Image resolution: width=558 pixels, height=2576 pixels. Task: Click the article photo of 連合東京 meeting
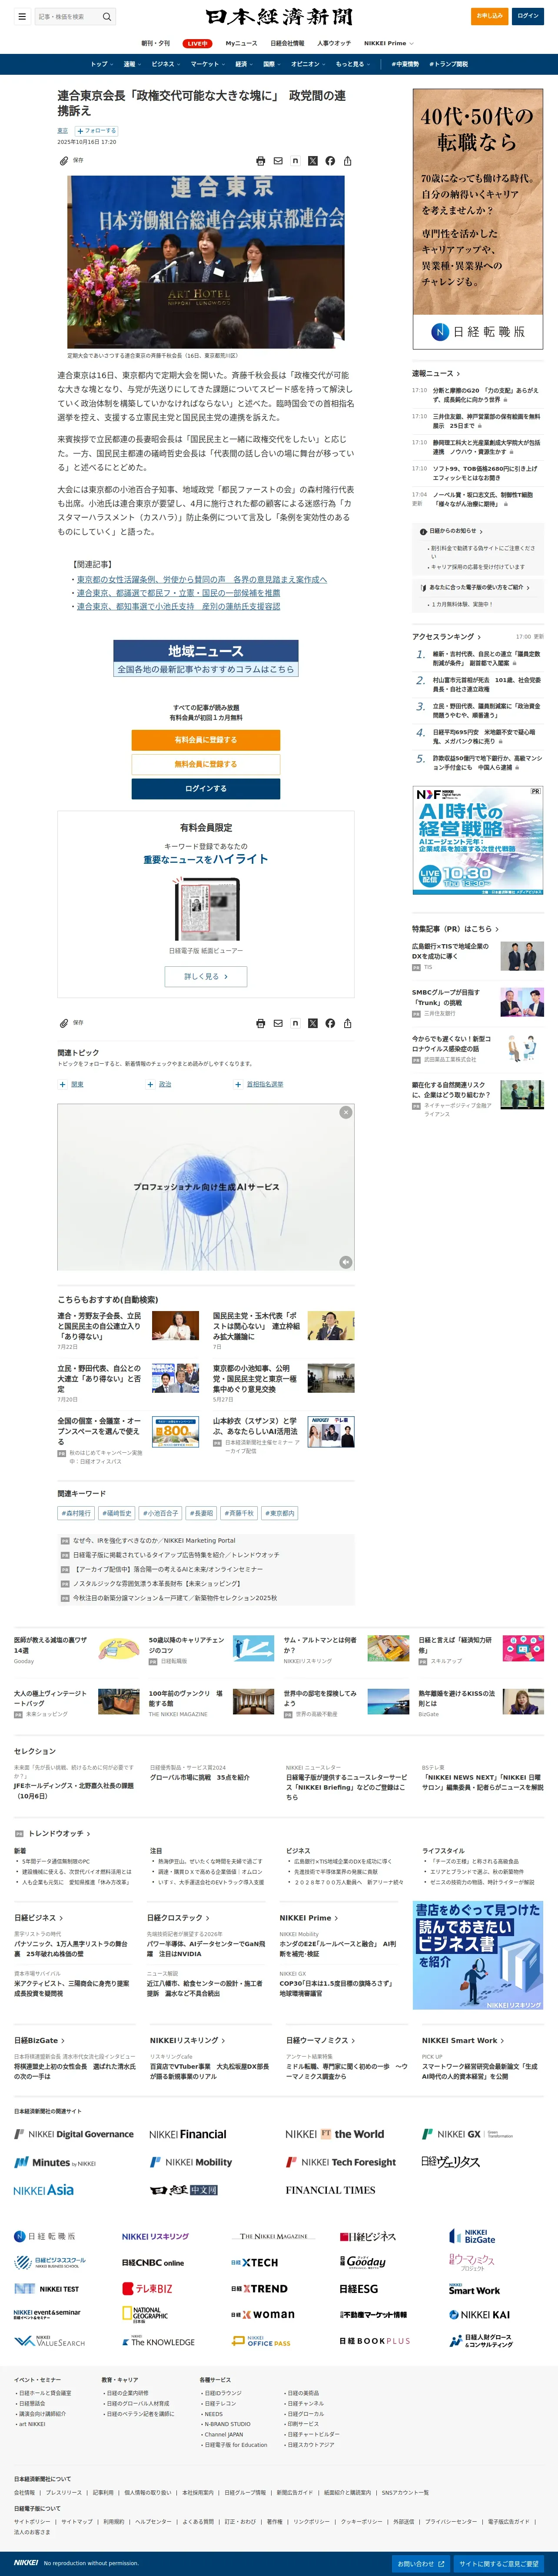206,262
